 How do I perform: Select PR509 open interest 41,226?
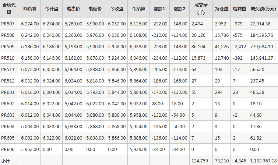pyautogui.click(x=222, y=47)
